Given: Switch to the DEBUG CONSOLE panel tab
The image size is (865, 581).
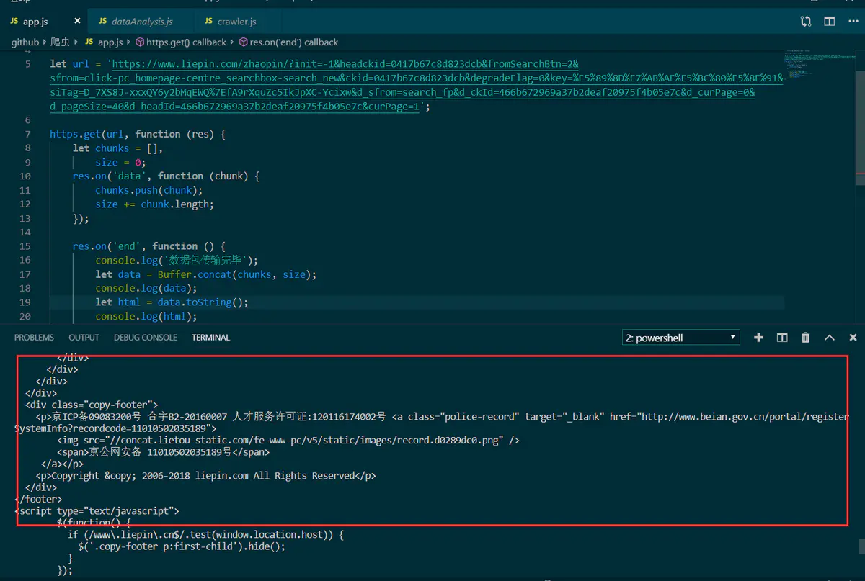Looking at the screenshot, I should 145,338.
